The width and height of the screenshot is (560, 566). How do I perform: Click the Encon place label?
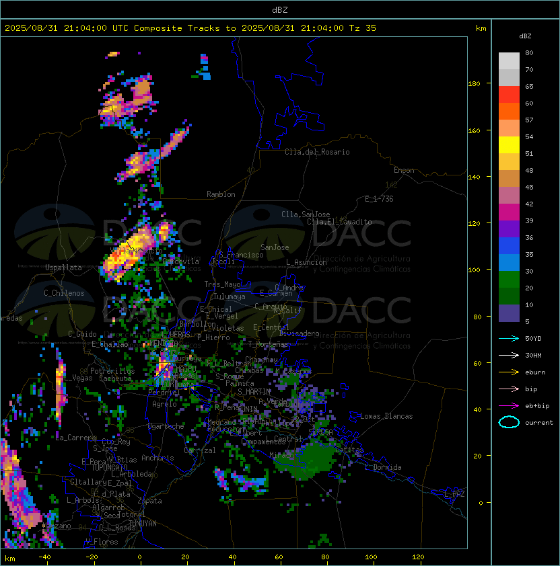click(x=404, y=170)
